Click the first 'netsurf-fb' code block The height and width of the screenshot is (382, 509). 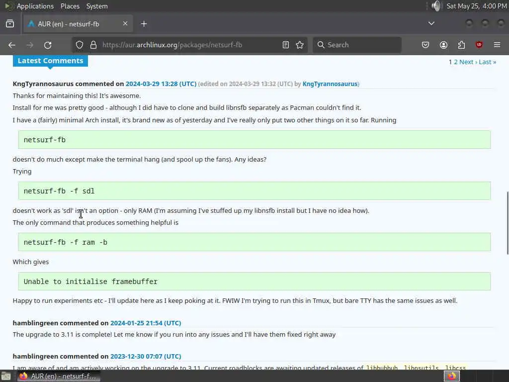[x=254, y=140]
